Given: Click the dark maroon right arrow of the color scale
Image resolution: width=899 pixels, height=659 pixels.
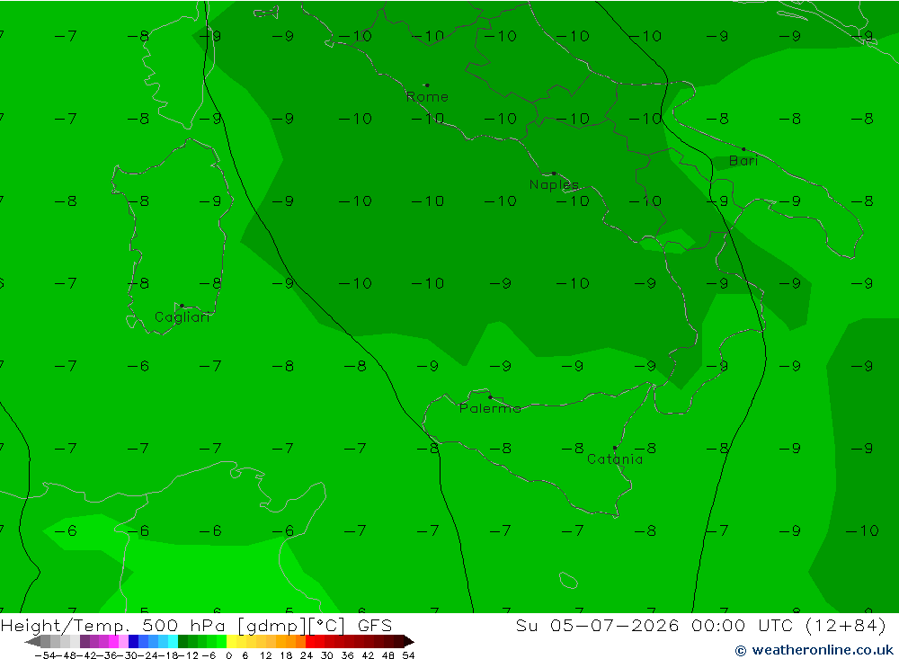Looking at the screenshot, I should pos(408,641).
